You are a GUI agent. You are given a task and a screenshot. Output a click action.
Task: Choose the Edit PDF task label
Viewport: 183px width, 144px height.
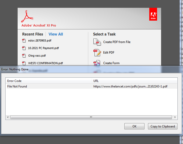pos(109,53)
